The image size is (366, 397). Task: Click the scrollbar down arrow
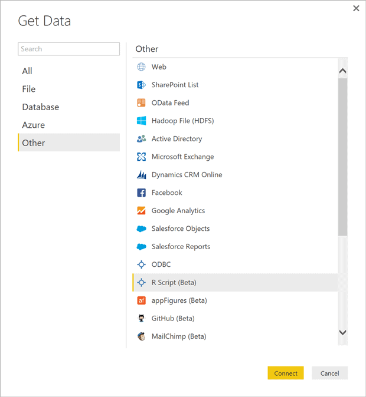click(342, 332)
